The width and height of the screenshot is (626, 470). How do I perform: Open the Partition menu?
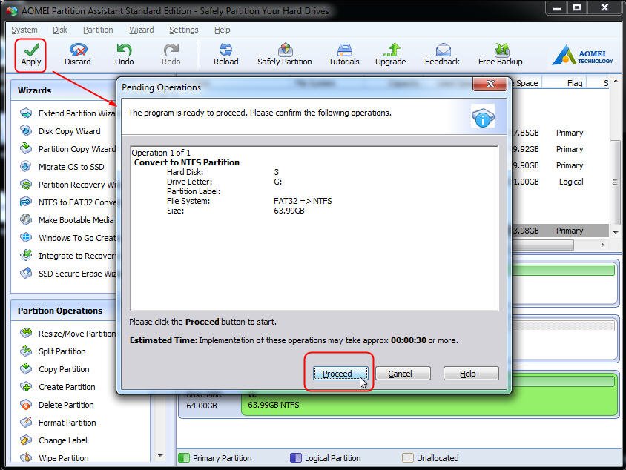coord(98,30)
